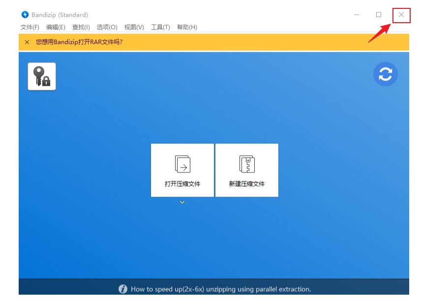Maximize the Bandizip window
Screen dimensions: 421x306
(x=379, y=15)
